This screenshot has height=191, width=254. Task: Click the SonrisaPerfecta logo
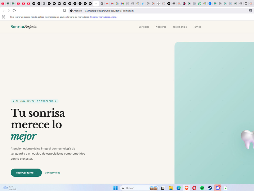(x=24, y=27)
